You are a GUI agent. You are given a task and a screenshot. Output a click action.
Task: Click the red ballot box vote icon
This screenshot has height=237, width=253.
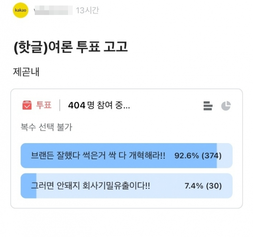pos(27,105)
